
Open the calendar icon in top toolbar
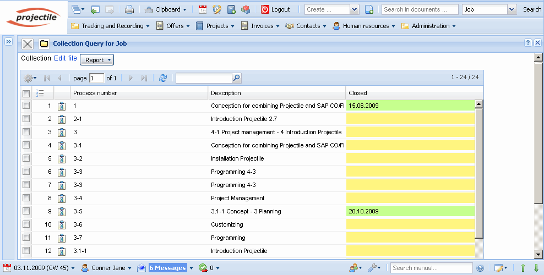coord(203,9)
